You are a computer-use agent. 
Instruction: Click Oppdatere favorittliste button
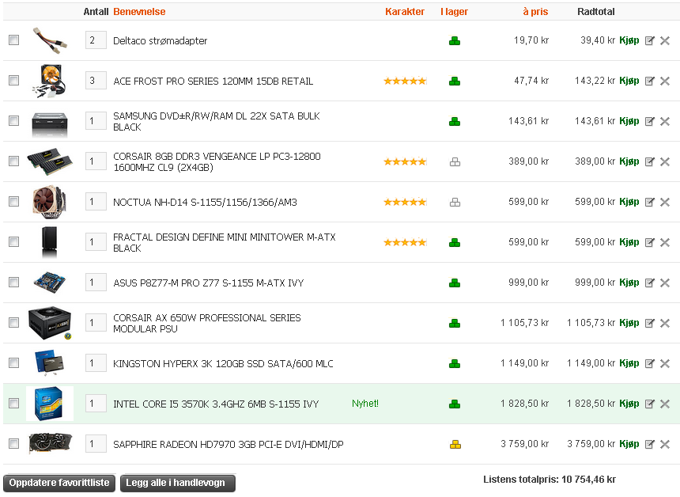coord(59,483)
